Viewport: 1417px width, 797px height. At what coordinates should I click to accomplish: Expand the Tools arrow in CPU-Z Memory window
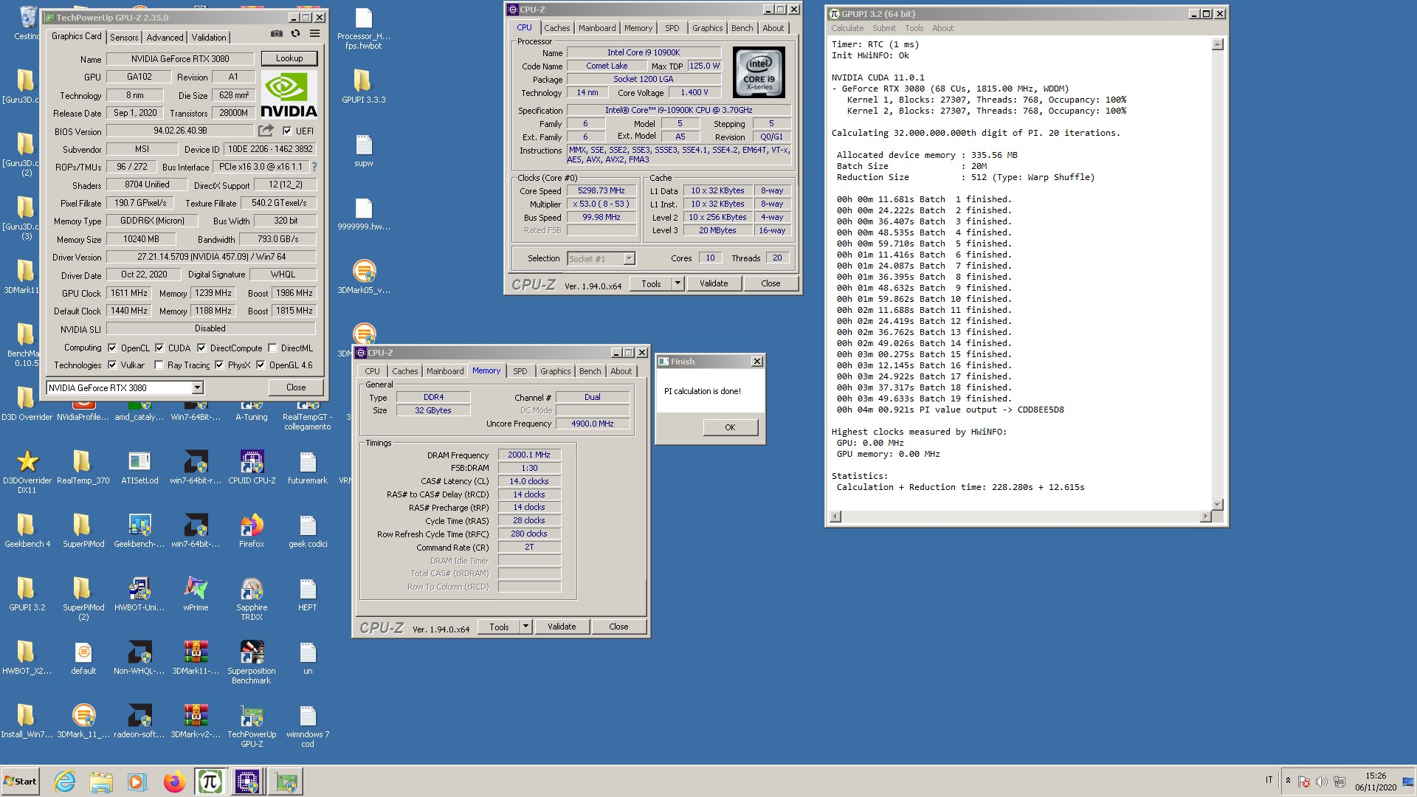(525, 627)
